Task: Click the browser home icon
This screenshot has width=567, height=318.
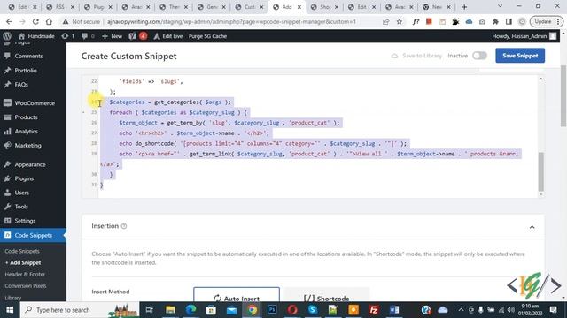Action: (49, 21)
